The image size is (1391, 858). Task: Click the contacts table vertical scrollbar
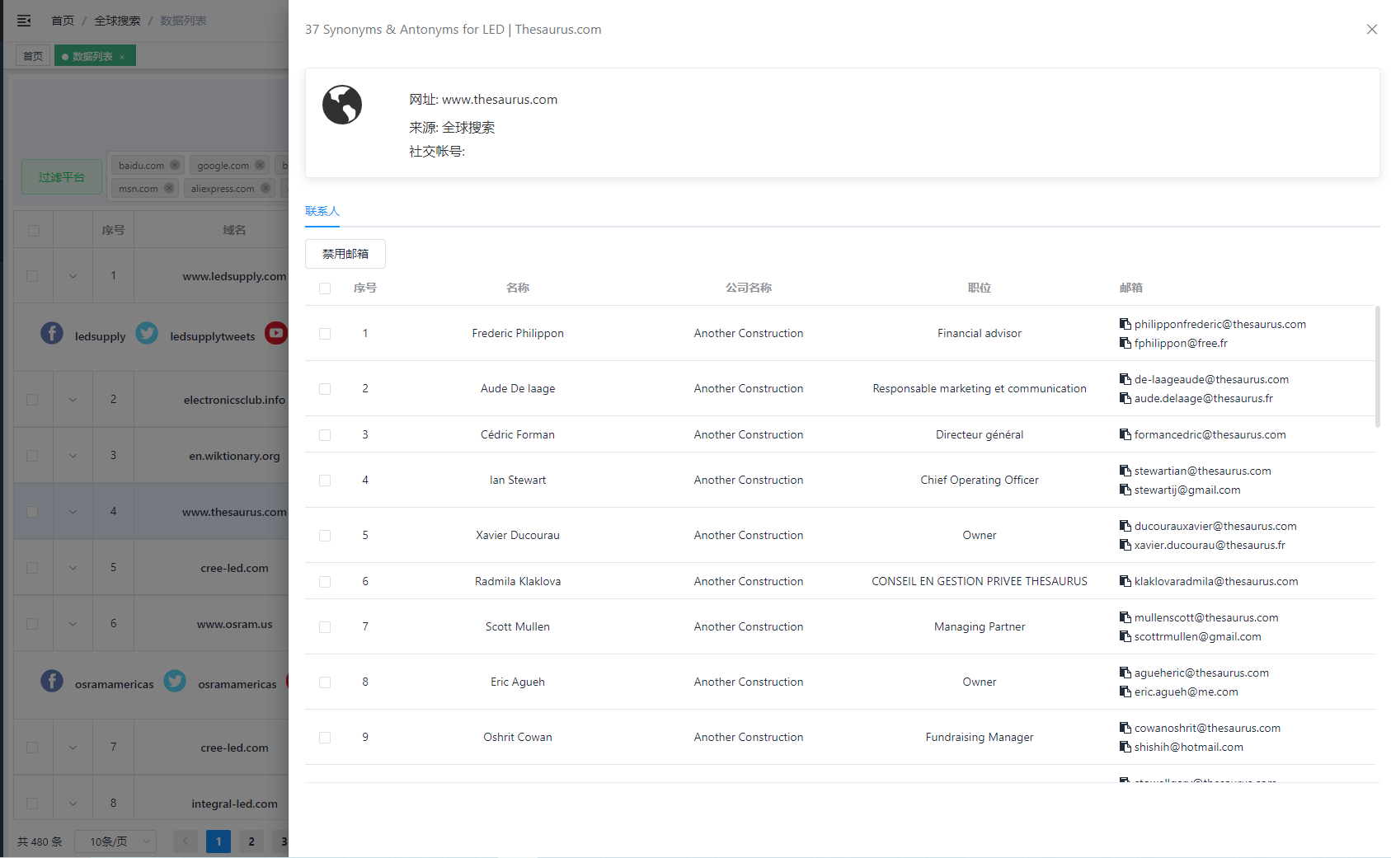coord(1378,367)
